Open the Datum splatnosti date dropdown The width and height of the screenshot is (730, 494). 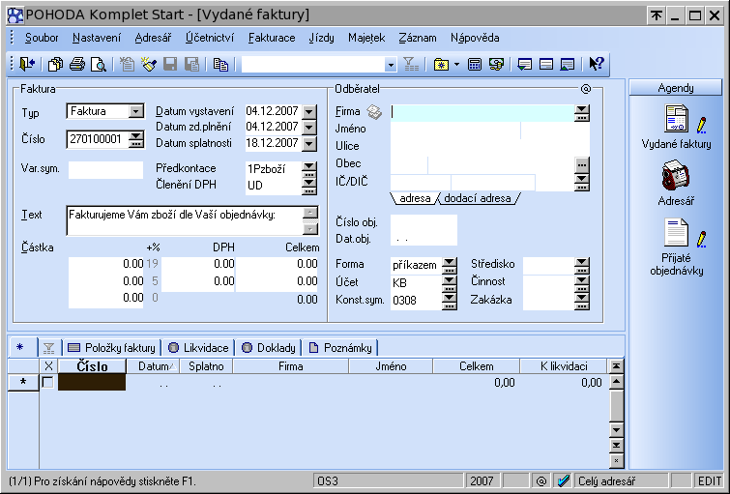pyautogui.click(x=309, y=144)
